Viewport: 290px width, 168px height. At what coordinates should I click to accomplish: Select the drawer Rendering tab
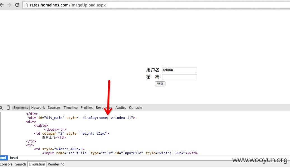point(56,164)
